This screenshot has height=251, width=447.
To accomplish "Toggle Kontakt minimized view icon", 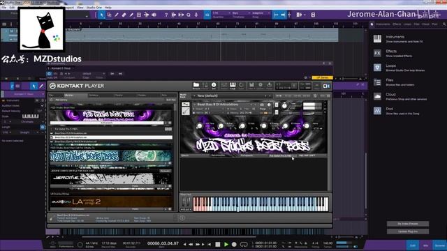I will (316, 86).
